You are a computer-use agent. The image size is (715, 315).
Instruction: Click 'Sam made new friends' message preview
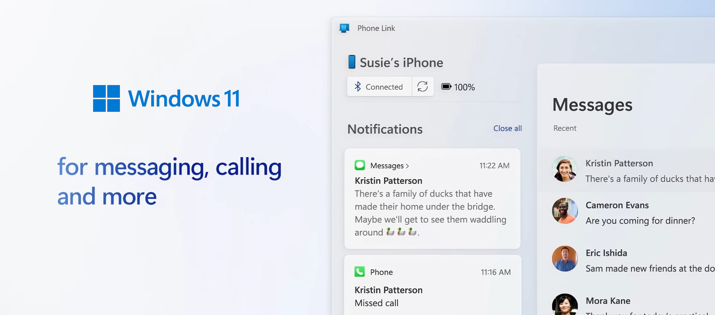pyautogui.click(x=650, y=269)
